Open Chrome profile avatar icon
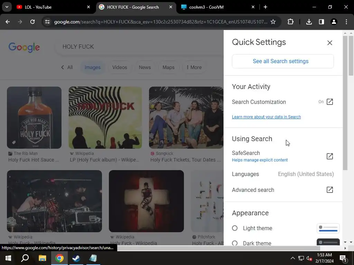This screenshot has height=265, width=354. [334, 22]
